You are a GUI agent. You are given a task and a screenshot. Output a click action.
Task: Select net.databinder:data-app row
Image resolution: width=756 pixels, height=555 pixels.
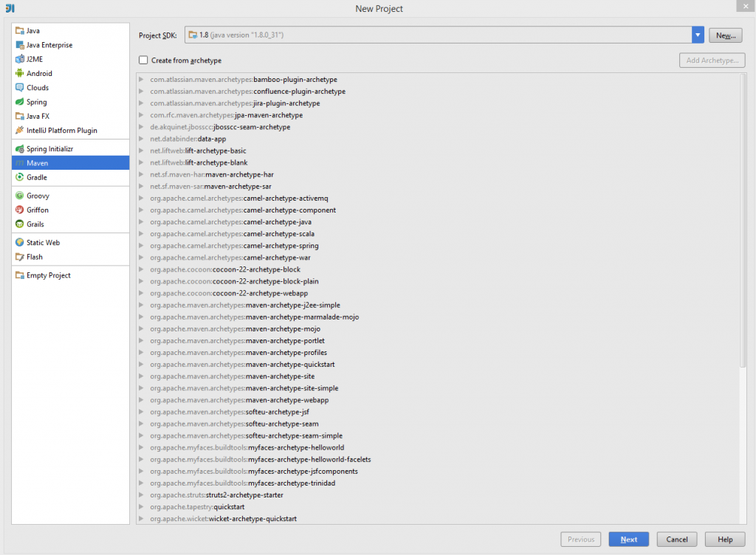(438, 139)
